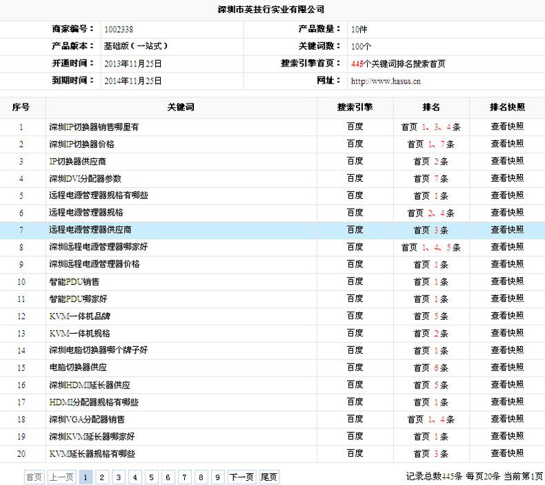This screenshot has height=485, width=545.
Task: Click company title 深圳市英技行实业有限公司
Action: click(270, 10)
